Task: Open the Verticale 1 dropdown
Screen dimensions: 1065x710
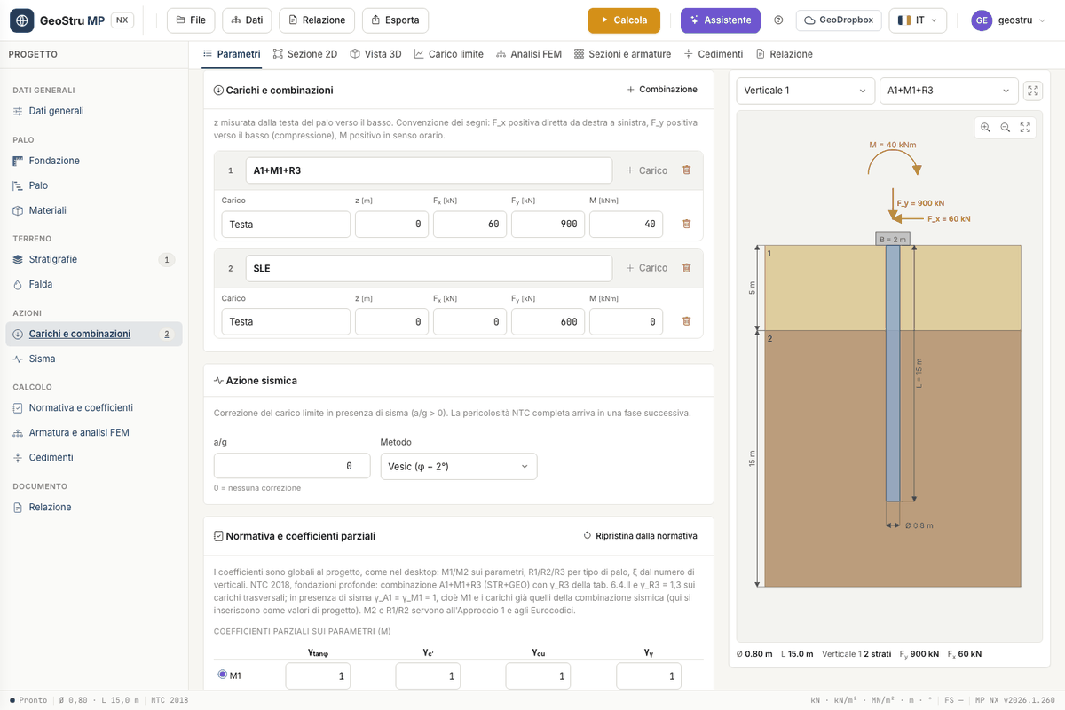Action: [x=806, y=91]
